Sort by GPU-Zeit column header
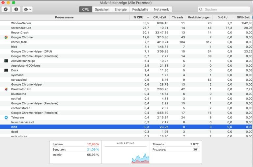The width and height of the screenshot is (253, 167). click(x=243, y=17)
